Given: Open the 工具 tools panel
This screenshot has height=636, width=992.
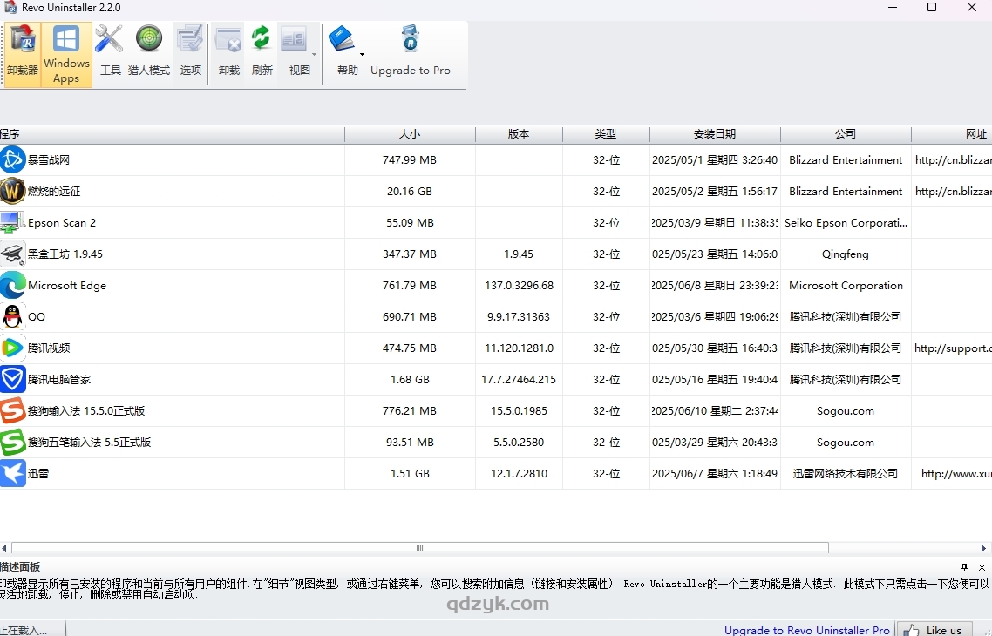Looking at the screenshot, I should (x=110, y=51).
